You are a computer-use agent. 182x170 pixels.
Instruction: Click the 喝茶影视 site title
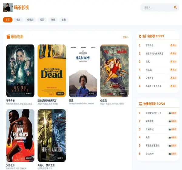pos(21,7)
